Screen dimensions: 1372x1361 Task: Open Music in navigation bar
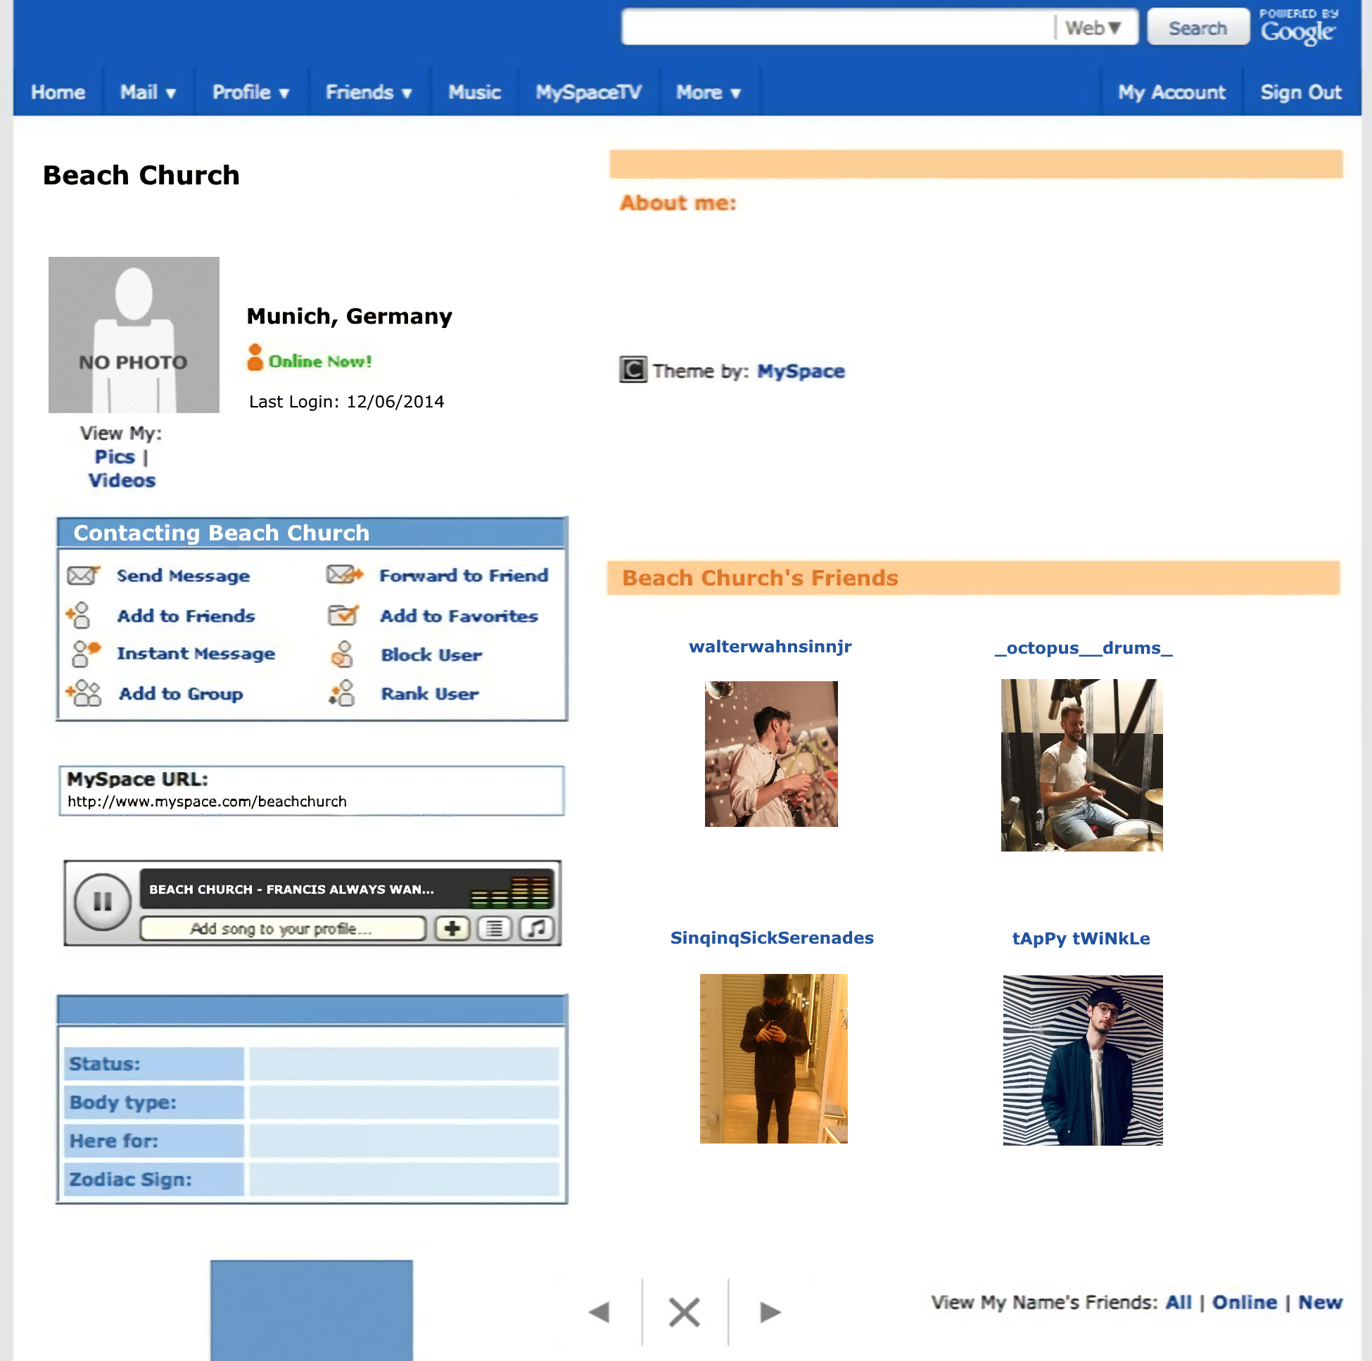[x=474, y=92]
